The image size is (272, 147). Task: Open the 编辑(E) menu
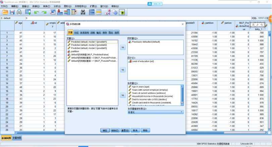15,6
